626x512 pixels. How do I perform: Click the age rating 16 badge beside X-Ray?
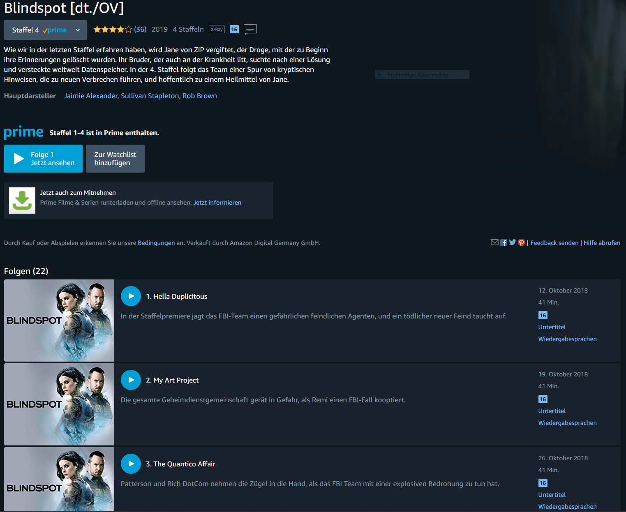[x=234, y=29]
